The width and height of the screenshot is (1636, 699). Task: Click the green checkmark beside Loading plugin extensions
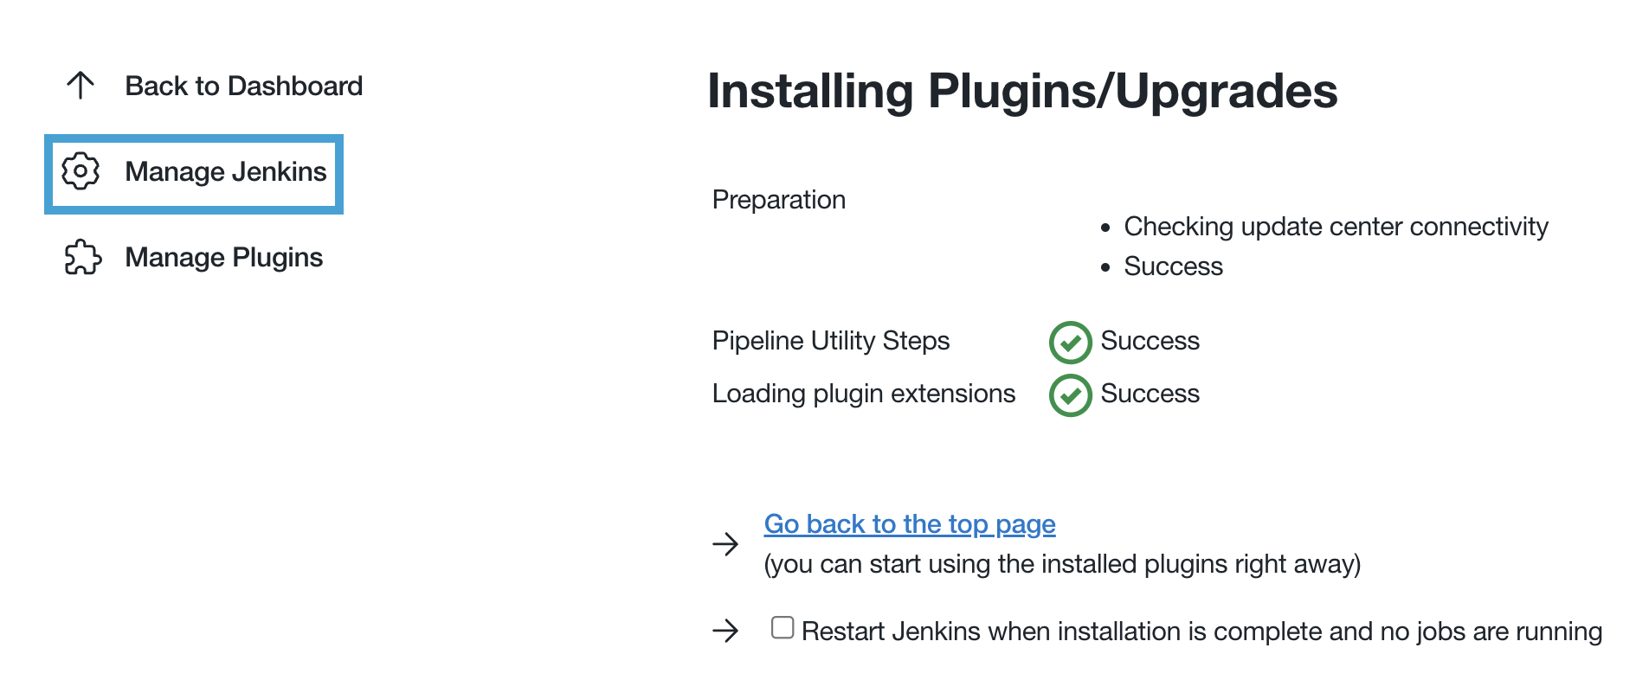tap(1070, 394)
